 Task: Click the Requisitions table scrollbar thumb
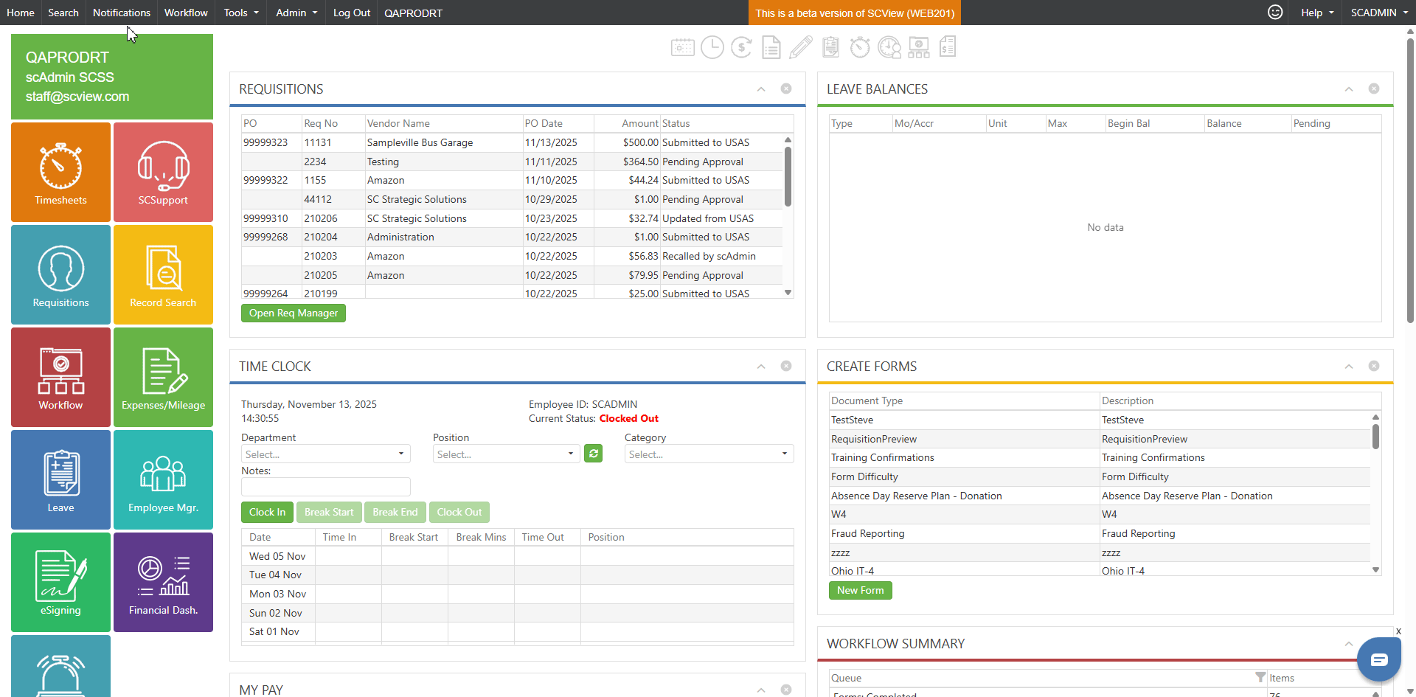coord(788,176)
